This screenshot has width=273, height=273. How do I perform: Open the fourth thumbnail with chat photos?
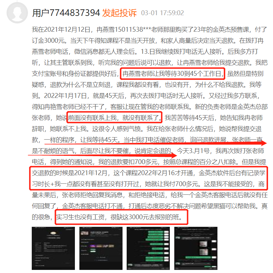(196, 248)
